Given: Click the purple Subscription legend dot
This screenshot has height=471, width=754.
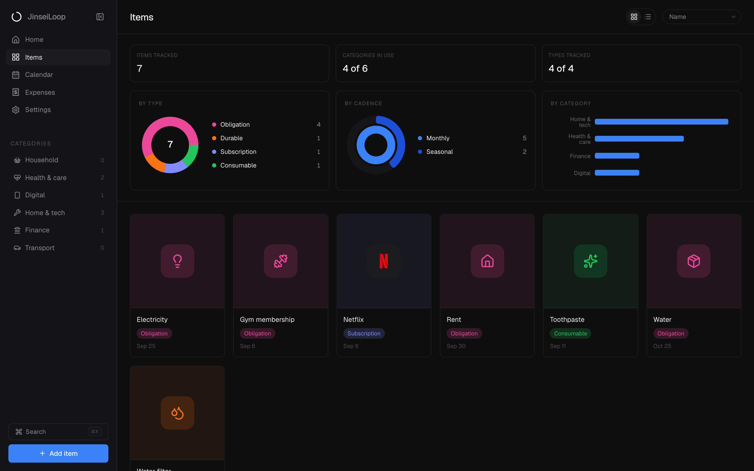Looking at the screenshot, I should [214, 152].
